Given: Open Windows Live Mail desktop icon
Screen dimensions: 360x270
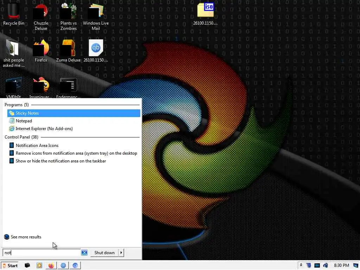Looking at the screenshot, I should pos(96,17).
